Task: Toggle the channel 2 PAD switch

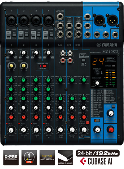Action: click(21, 35)
